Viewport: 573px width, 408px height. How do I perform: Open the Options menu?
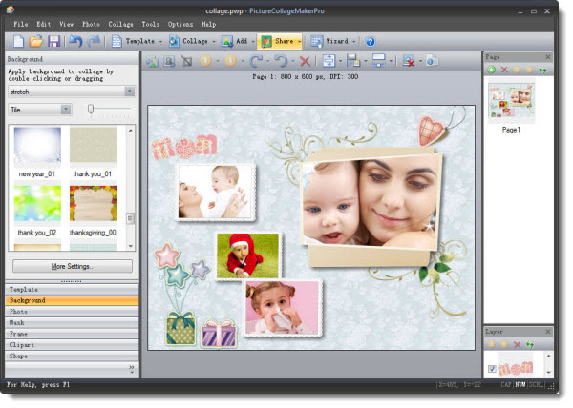[x=180, y=23]
